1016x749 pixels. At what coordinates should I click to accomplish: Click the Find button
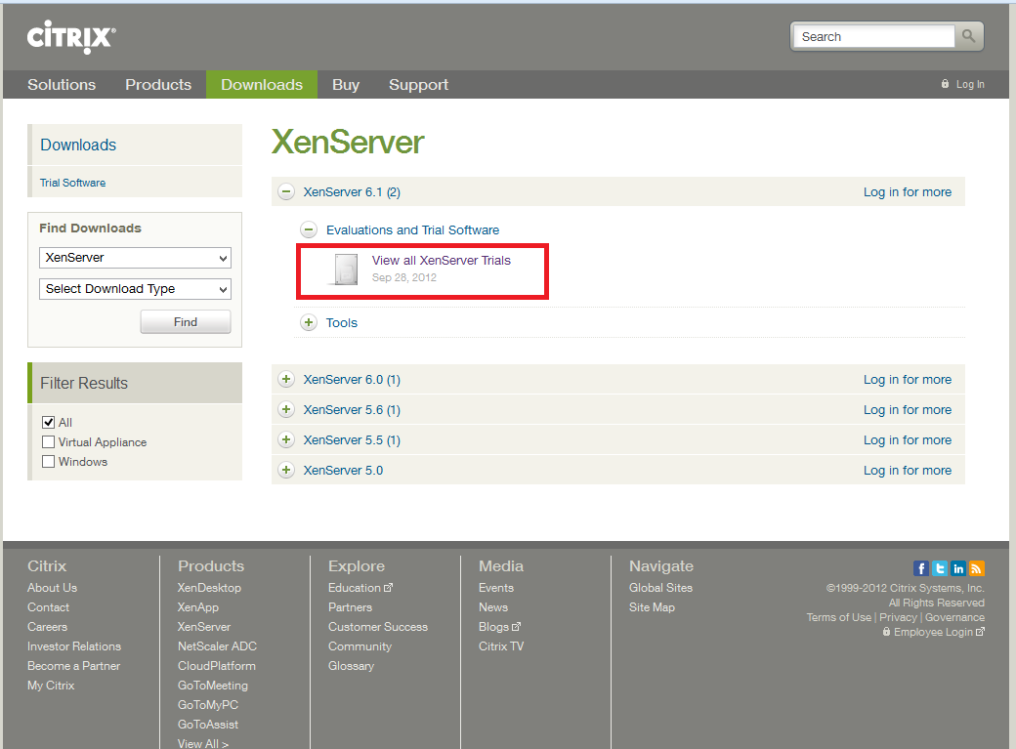[185, 321]
